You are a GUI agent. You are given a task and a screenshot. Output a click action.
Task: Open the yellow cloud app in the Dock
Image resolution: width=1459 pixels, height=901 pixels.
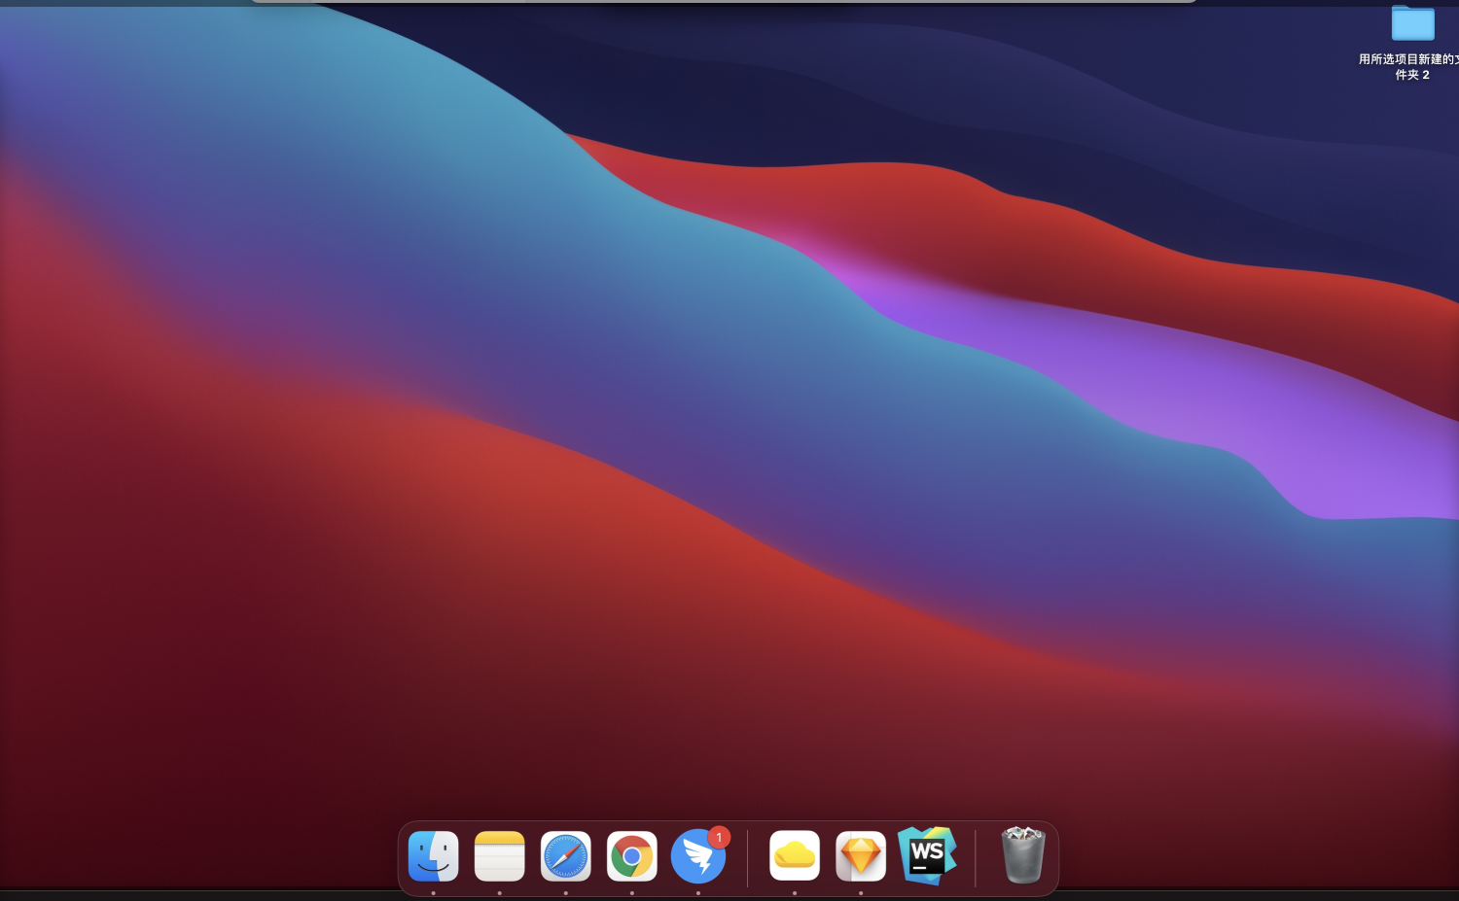coord(795,856)
